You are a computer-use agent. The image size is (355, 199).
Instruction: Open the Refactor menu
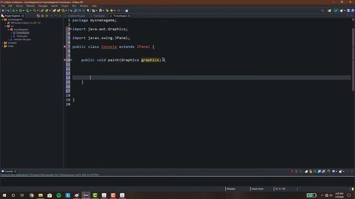pyautogui.click(x=31, y=6)
